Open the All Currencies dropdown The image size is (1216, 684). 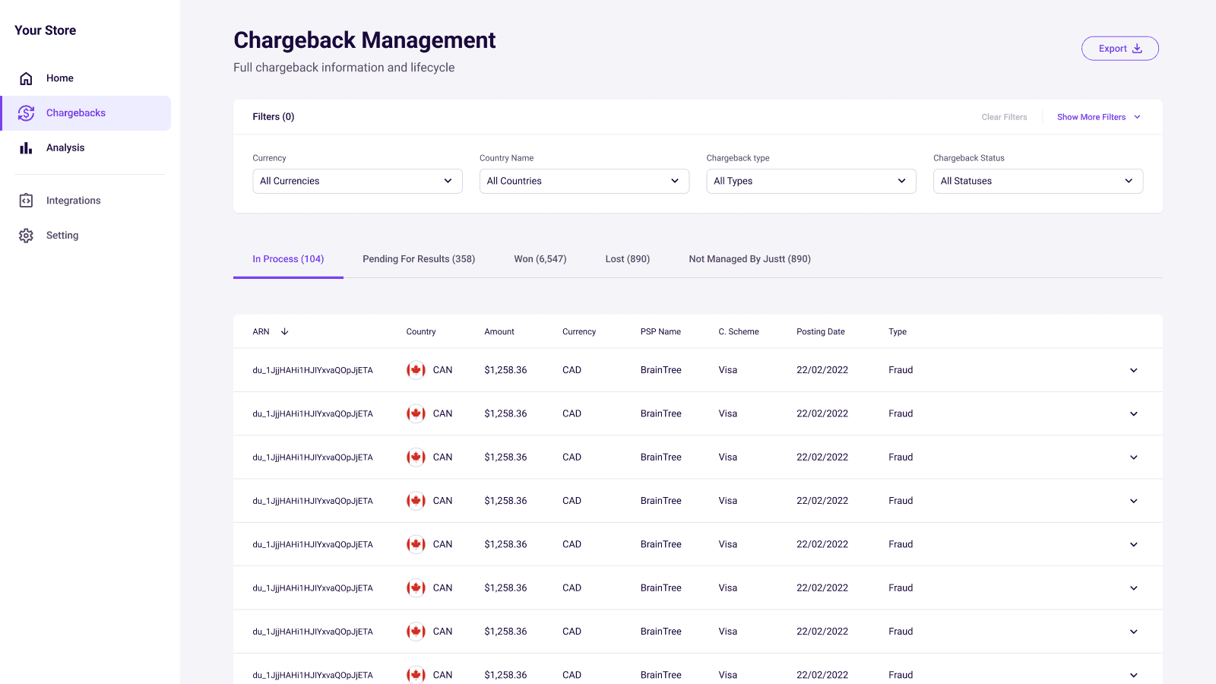[x=357, y=181]
